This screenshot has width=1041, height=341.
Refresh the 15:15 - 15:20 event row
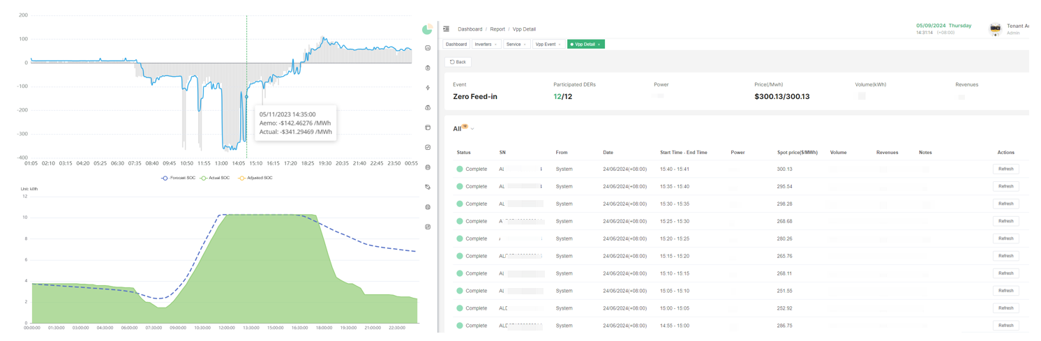[x=1005, y=256]
